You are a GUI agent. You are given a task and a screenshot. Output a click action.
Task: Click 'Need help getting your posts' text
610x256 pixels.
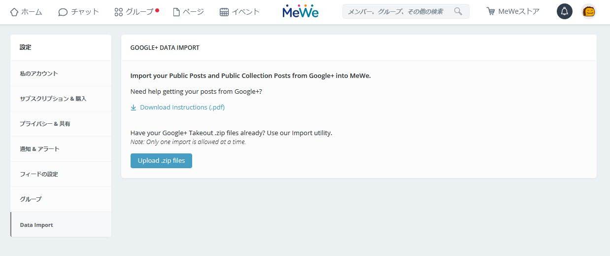(x=196, y=91)
